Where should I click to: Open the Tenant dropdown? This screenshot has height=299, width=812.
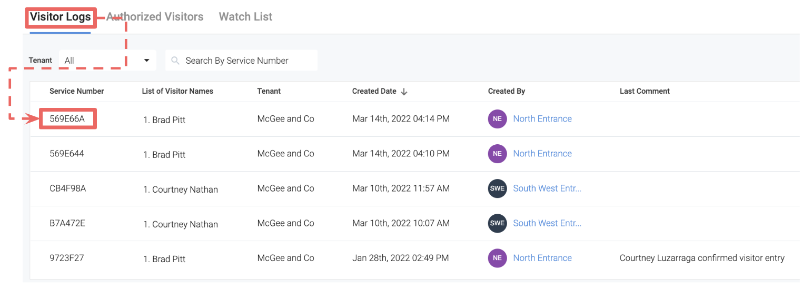(107, 61)
